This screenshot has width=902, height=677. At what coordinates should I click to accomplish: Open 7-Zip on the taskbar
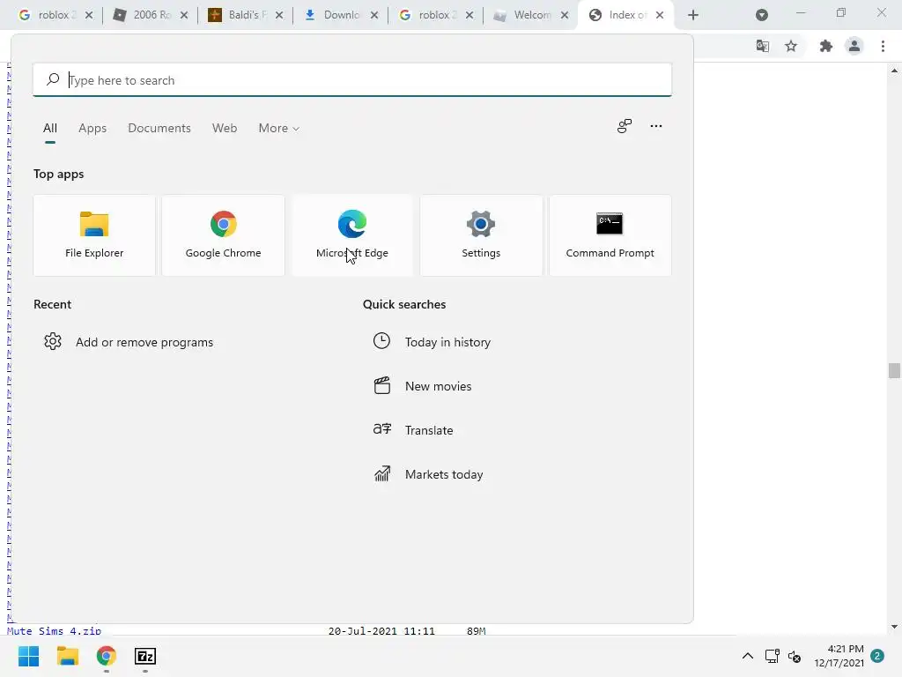click(145, 656)
